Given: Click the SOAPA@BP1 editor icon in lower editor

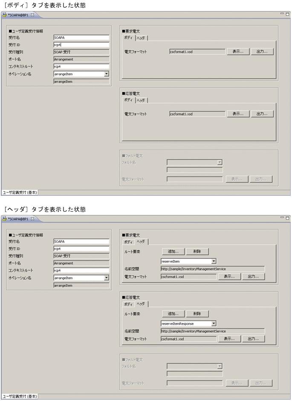Looking at the screenshot, I should coord(4,219).
